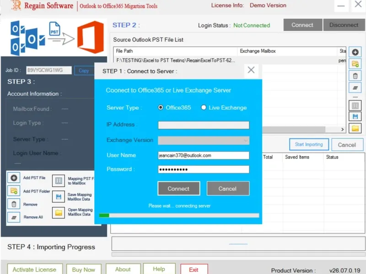Click the Remove All icon in legend panel
Screen dimensions: 366x274
(14, 217)
